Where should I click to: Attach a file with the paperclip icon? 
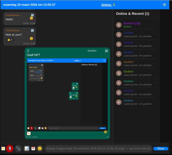[x=18, y=148]
